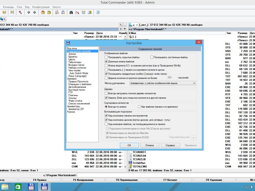
Task: Open FTP connect toolbar icon
Action: point(57,12)
